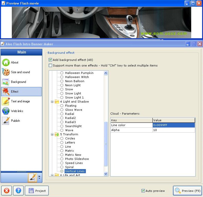Click the Publish paintbrush icon

6,121
